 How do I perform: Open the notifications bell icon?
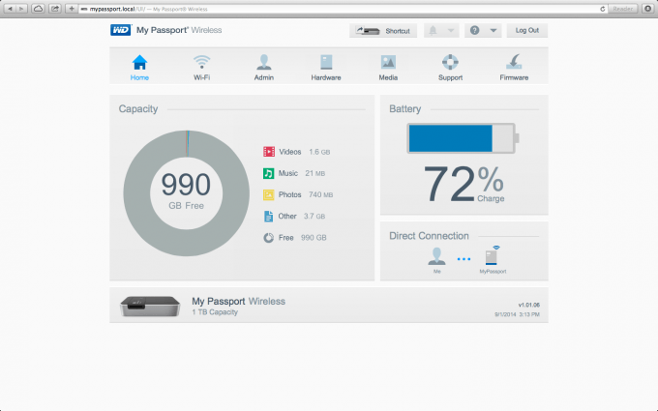(433, 30)
